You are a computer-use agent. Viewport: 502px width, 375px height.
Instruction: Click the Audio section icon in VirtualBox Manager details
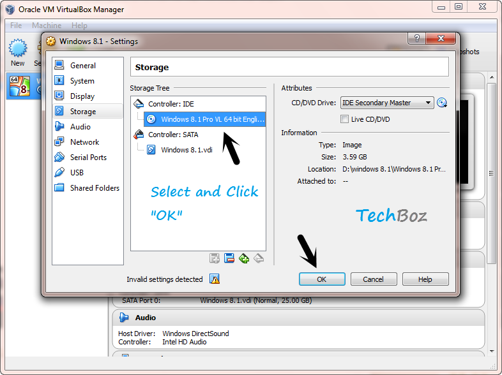click(124, 318)
